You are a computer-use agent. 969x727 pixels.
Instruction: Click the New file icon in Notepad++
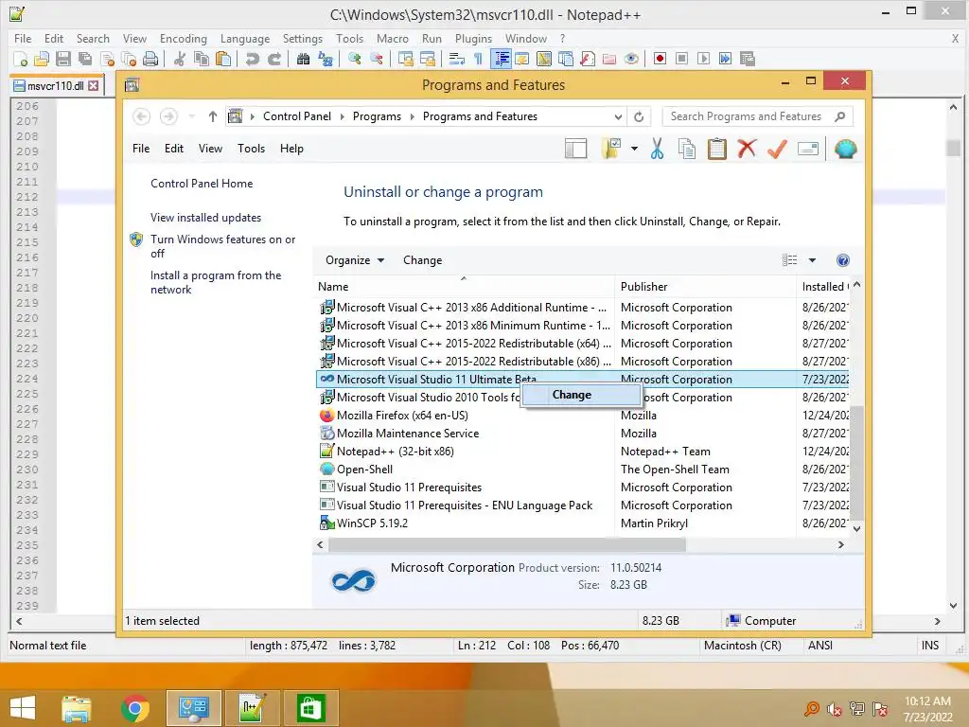21,59
